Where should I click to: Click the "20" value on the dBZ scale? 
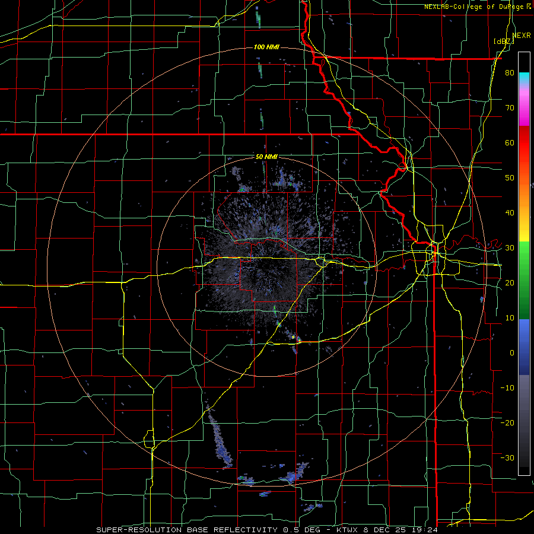pyautogui.click(x=510, y=282)
